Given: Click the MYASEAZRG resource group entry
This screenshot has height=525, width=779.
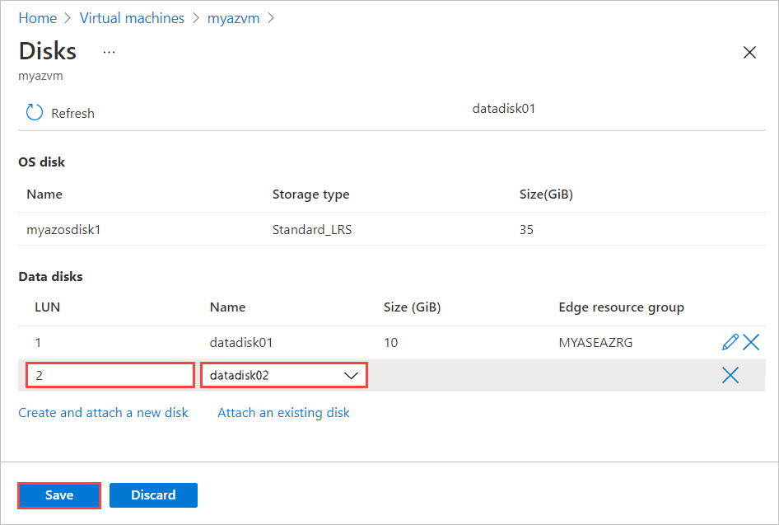Looking at the screenshot, I should [x=595, y=341].
